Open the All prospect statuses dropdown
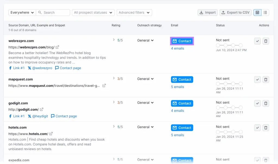278x164 pixels. pos(93,12)
